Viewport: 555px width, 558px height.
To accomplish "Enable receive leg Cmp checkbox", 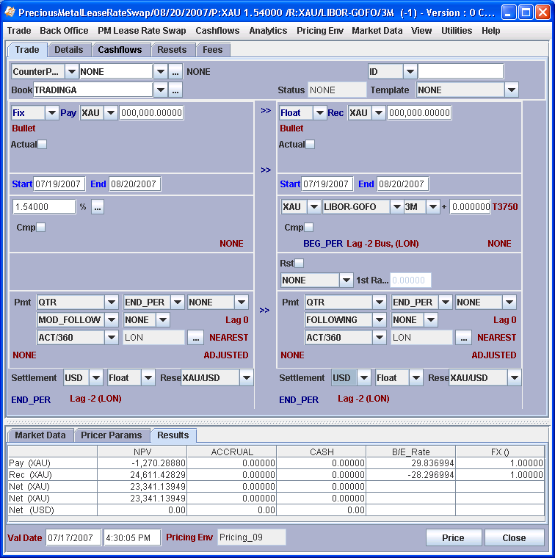I will click(309, 228).
